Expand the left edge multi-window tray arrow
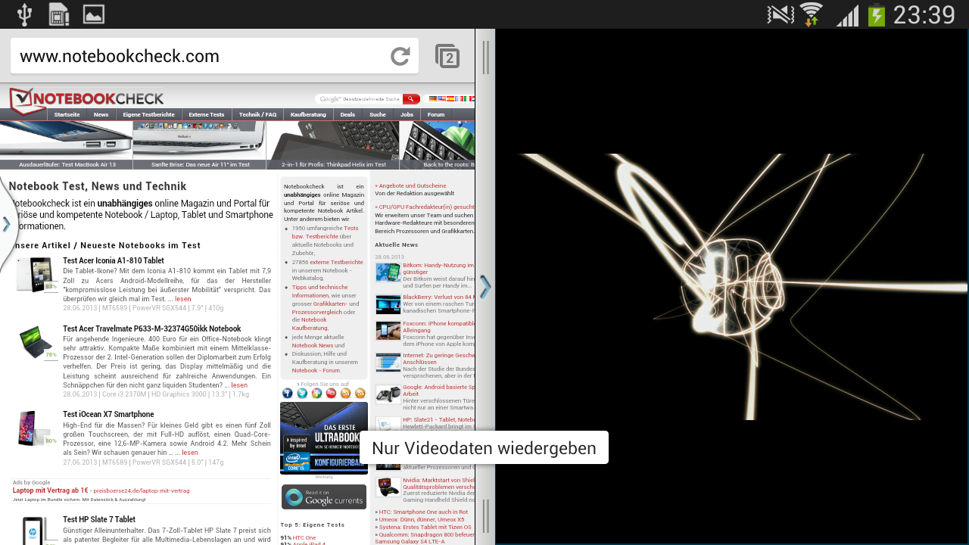This screenshot has width=969, height=545. click(6, 224)
